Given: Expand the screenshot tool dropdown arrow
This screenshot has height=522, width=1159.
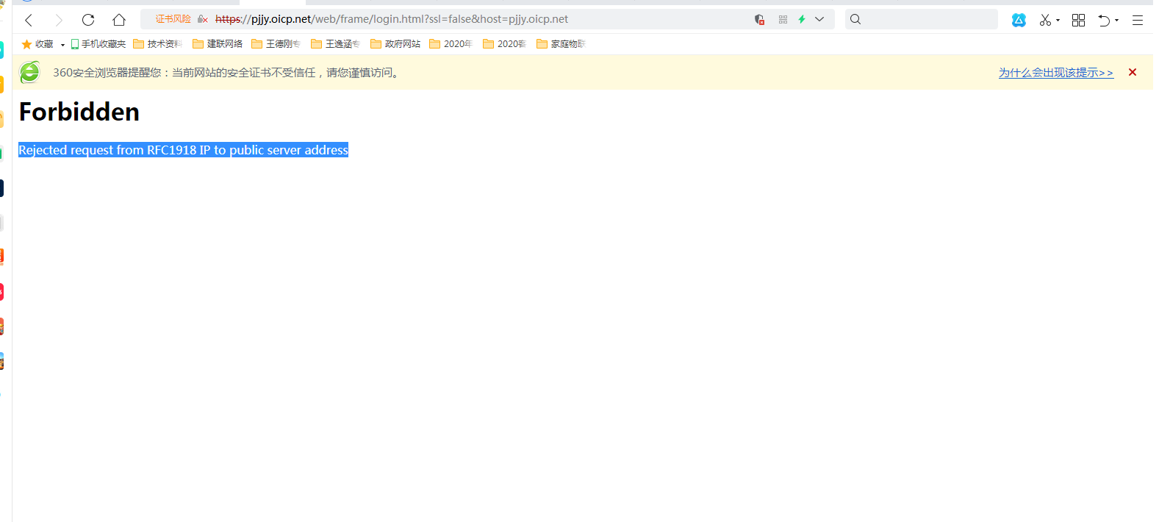Looking at the screenshot, I should coord(1058,21).
